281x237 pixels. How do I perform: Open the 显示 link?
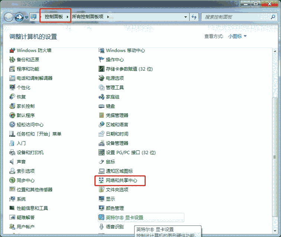point(110,199)
